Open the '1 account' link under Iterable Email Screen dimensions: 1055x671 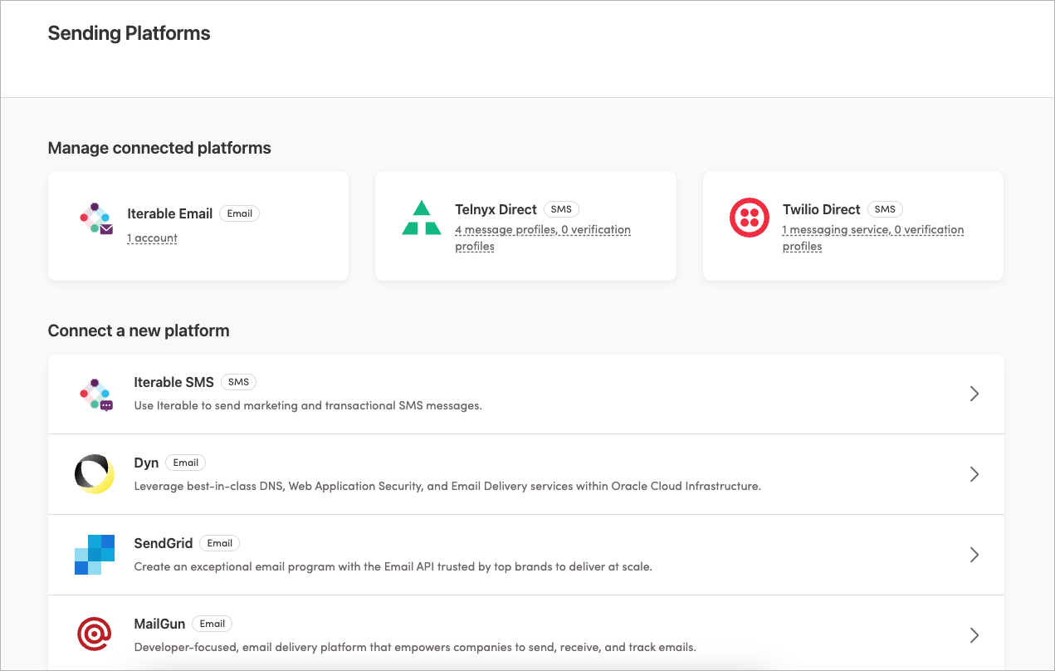pyautogui.click(x=152, y=238)
